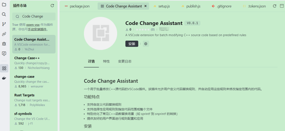Click the 安装 install button
The image size is (285, 131).
132,44
